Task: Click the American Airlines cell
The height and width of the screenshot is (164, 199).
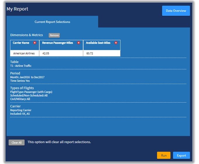Action: [24, 53]
